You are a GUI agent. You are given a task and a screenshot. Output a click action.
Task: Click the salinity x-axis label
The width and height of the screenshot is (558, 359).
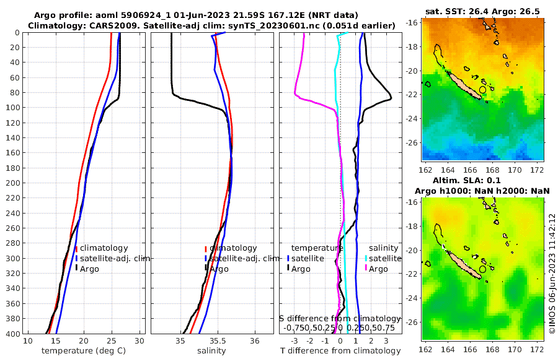tap(211, 351)
